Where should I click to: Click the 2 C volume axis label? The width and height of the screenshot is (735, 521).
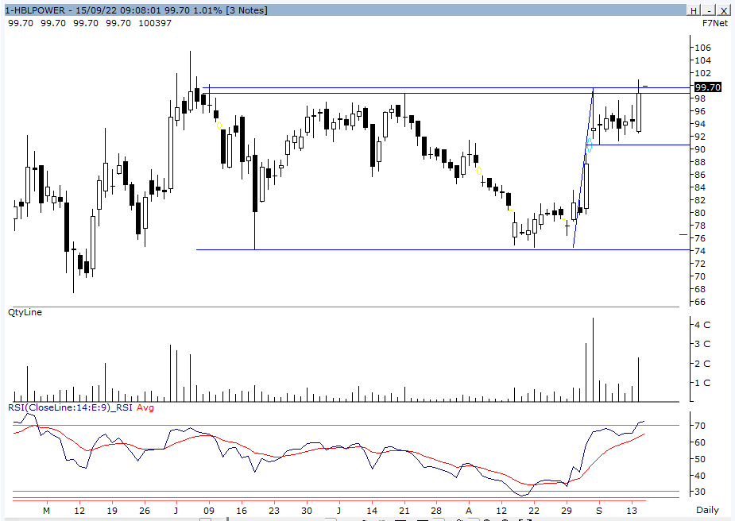(x=702, y=364)
